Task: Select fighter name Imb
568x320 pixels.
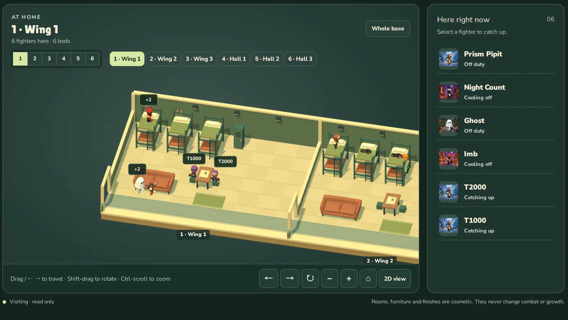Action: 471,154
